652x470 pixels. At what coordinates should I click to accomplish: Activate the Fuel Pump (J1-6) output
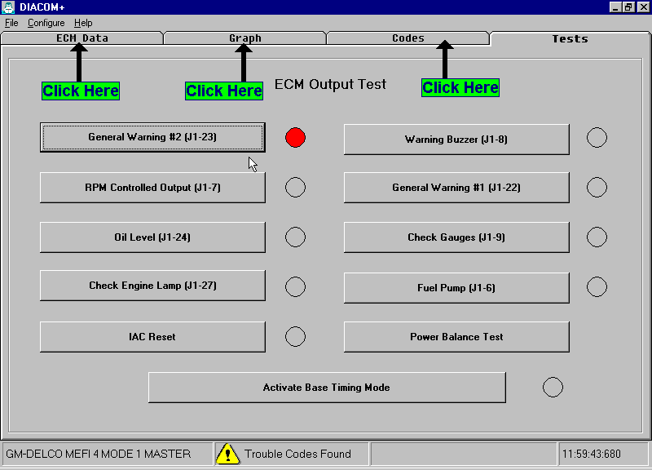456,288
